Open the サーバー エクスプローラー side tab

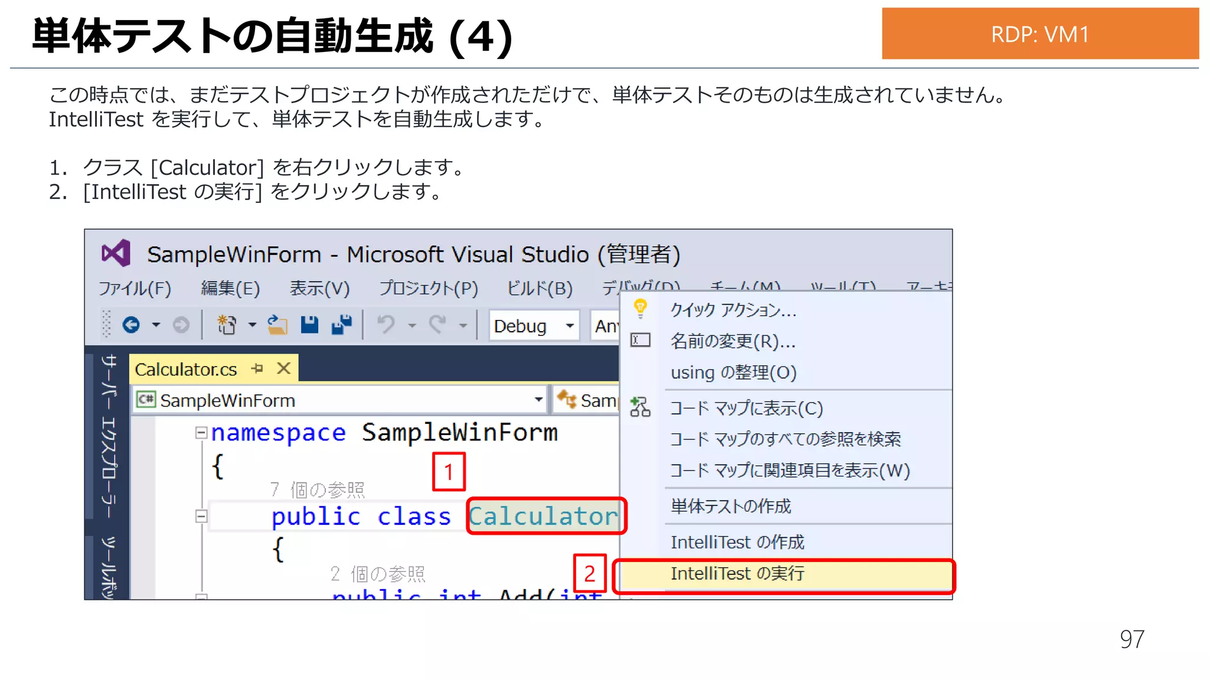coord(109,436)
